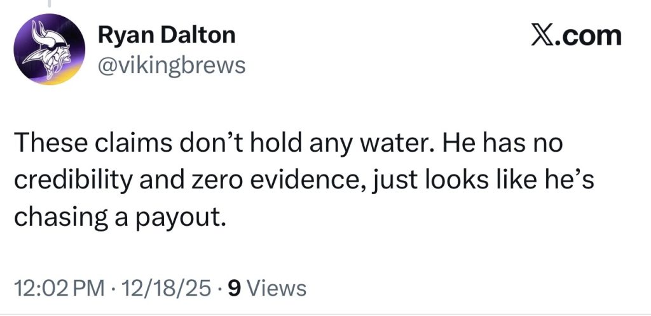Click the 12/18/25 post date
The height and width of the screenshot is (316, 651).
167,289
